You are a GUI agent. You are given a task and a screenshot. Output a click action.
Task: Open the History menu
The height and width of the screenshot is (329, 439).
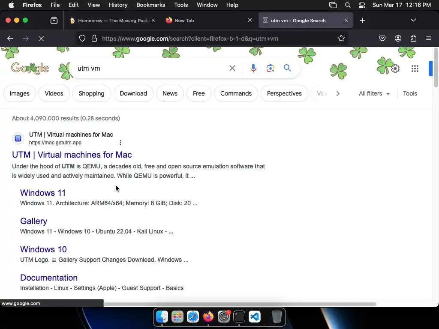118,5
